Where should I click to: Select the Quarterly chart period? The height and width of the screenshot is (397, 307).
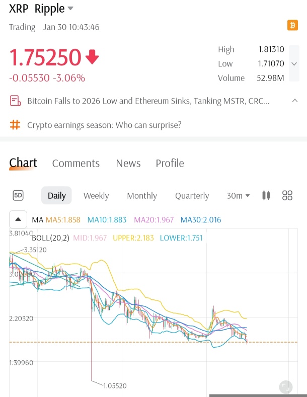192,195
